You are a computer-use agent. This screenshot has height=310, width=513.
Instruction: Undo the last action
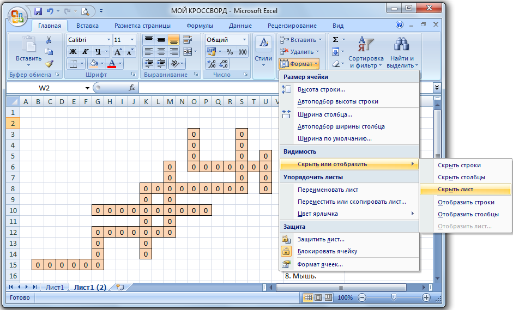click(x=50, y=11)
